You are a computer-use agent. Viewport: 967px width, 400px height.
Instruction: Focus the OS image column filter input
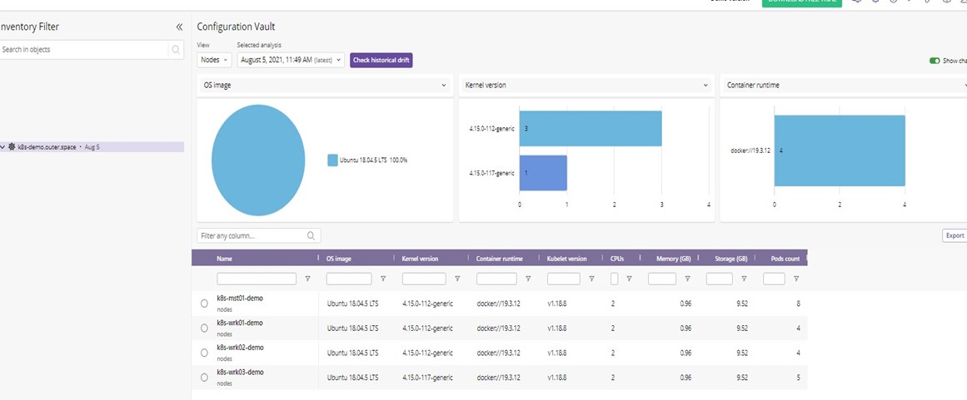click(349, 279)
